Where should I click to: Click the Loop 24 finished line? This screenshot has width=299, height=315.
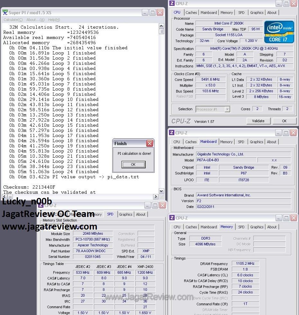pos(54,172)
